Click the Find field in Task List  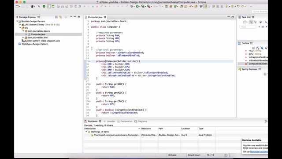(x=248, y=27)
